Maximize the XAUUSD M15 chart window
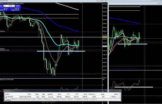 coord(102,1)
